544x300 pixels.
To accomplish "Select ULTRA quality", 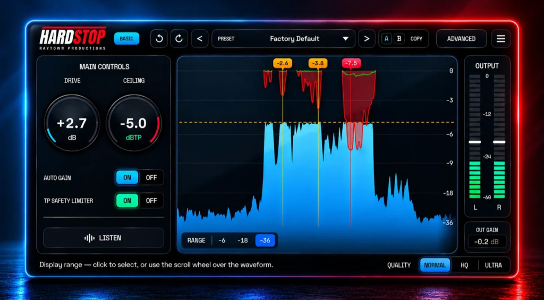I will [494, 265].
